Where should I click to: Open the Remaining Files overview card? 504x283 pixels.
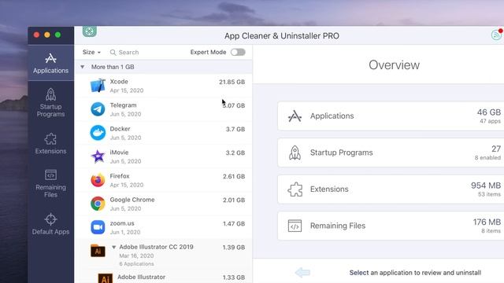[x=391, y=226]
